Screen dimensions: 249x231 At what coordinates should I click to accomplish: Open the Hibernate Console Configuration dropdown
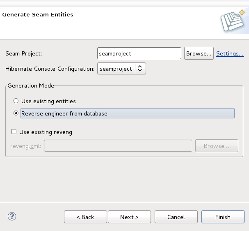(x=121, y=69)
